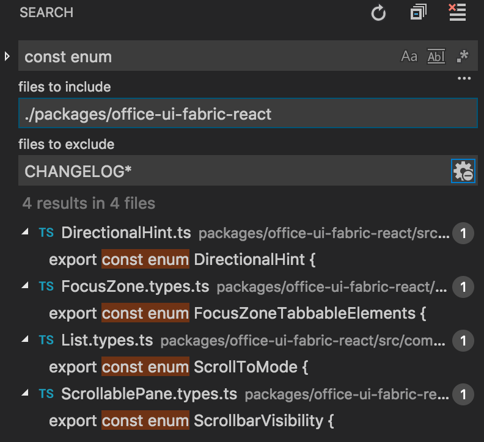Click the three-dot toggle search details

point(464,79)
